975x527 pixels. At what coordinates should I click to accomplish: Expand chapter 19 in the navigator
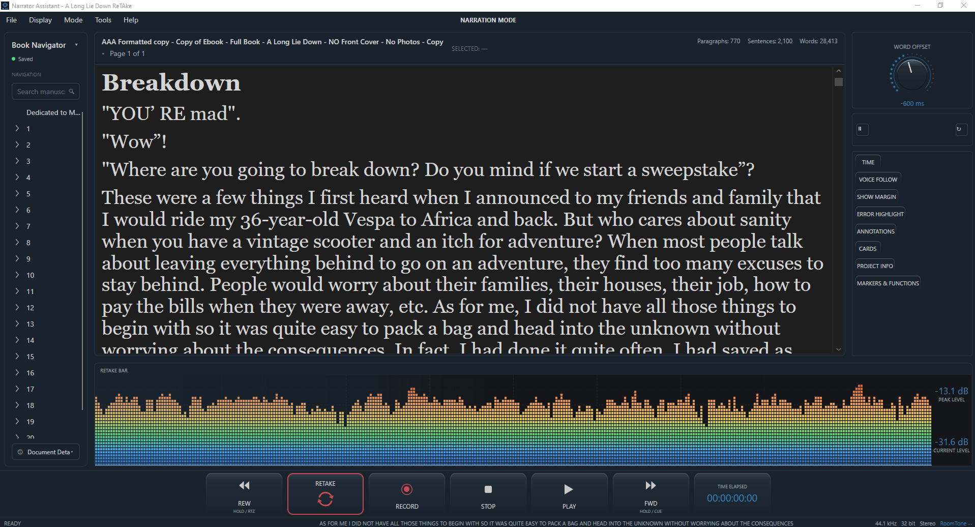(x=17, y=421)
